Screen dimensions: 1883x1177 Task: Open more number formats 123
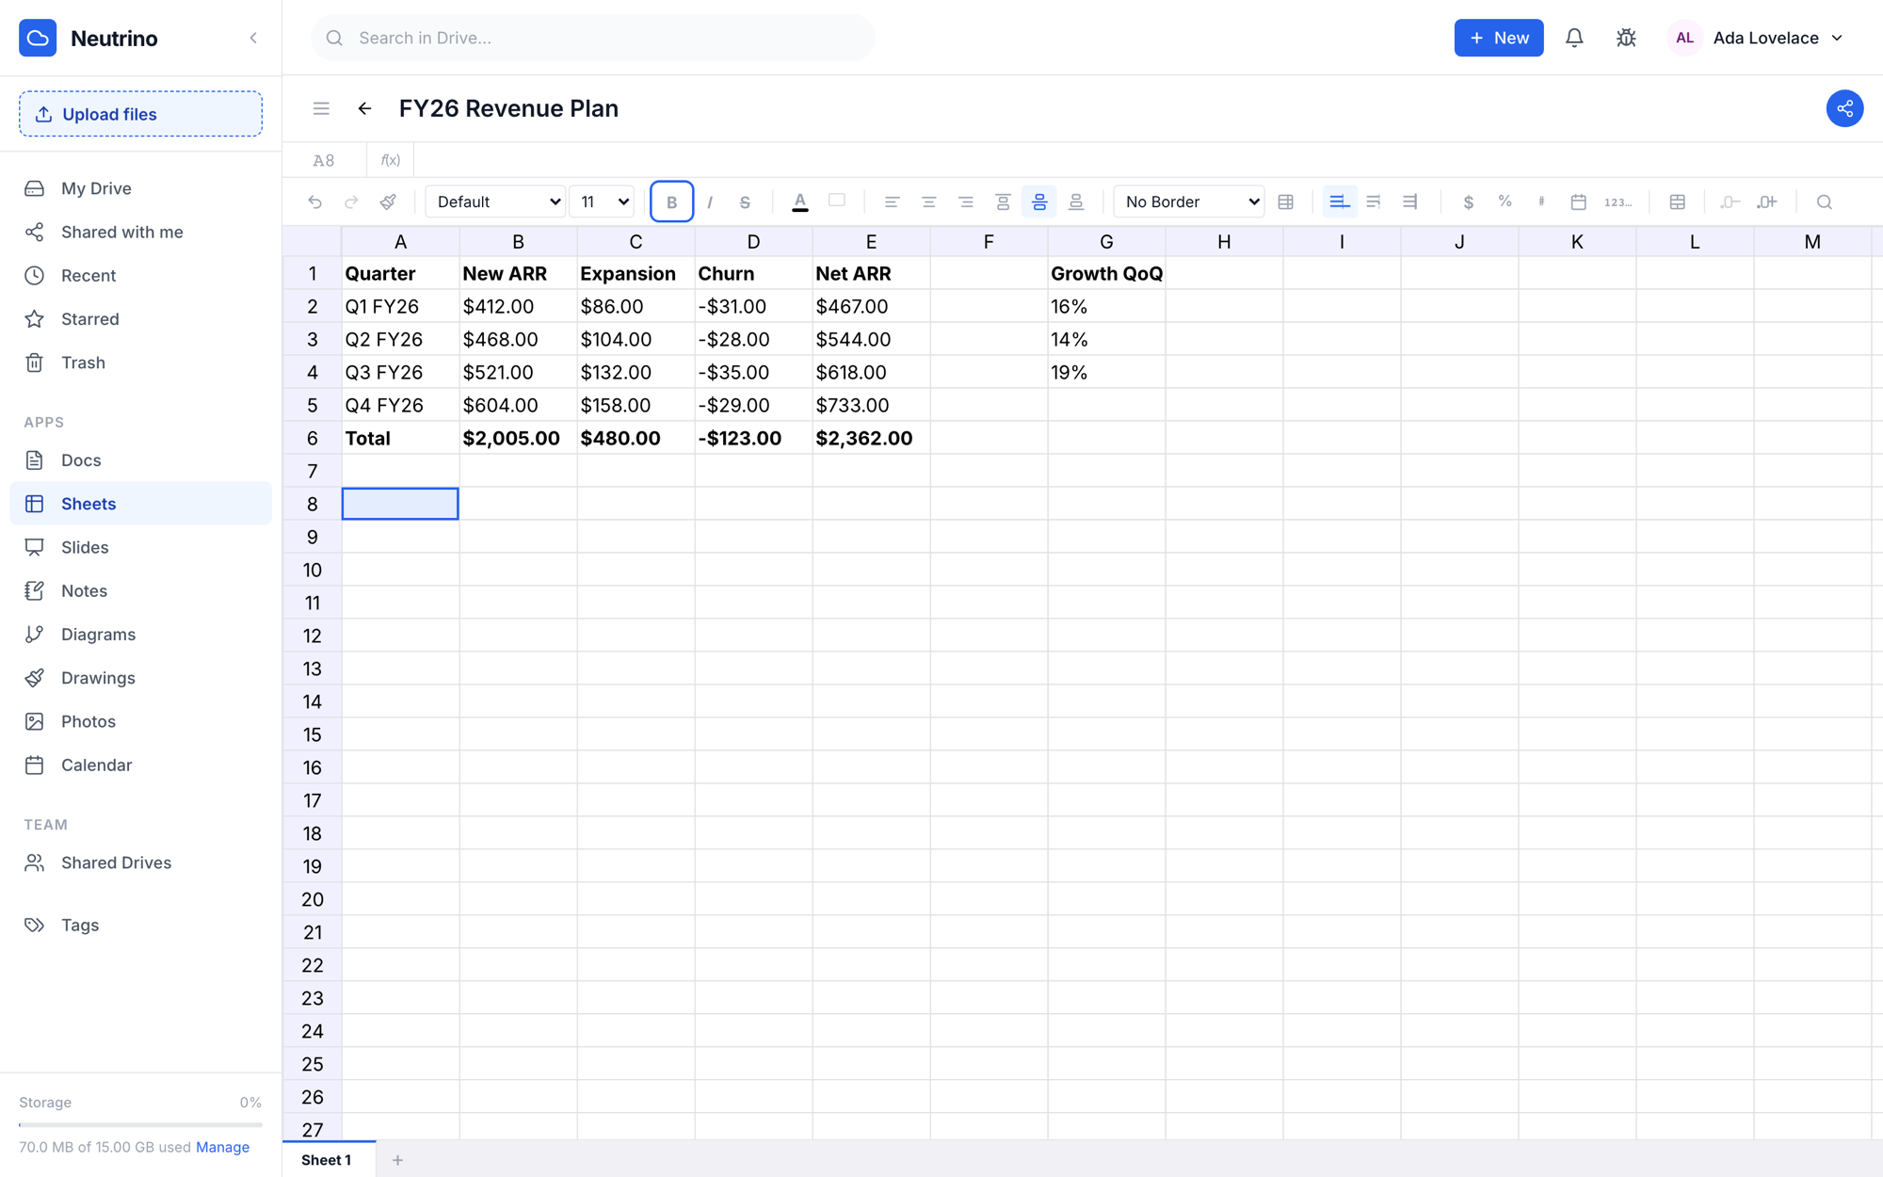(1618, 202)
